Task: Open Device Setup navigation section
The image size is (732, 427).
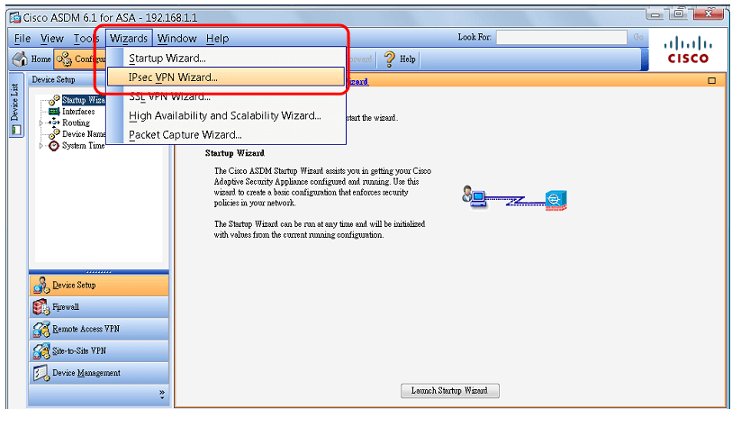Action: tap(99, 285)
